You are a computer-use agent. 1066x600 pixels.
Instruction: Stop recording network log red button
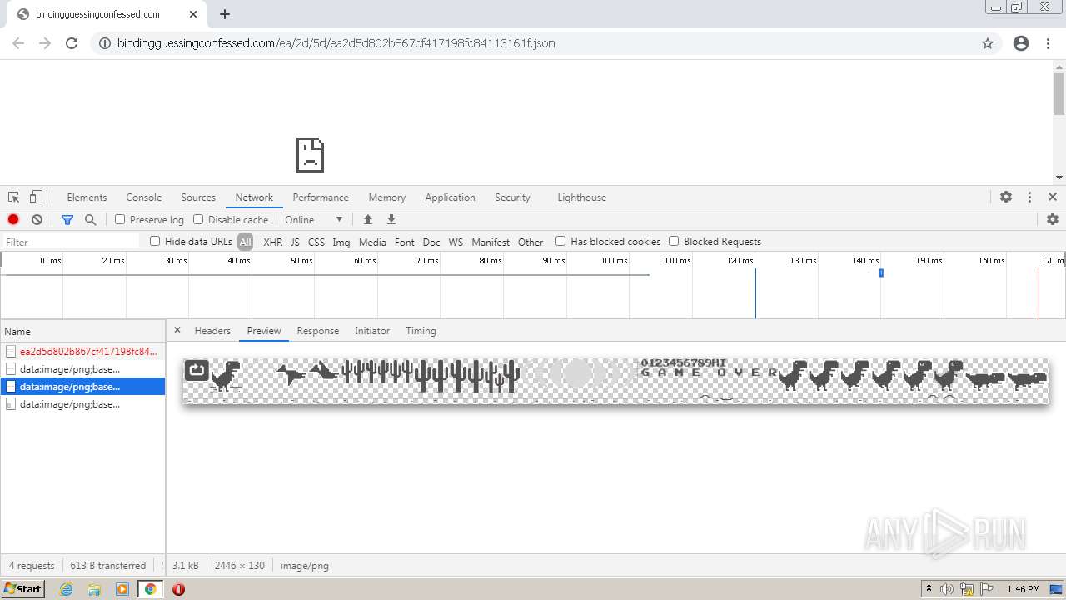13,219
